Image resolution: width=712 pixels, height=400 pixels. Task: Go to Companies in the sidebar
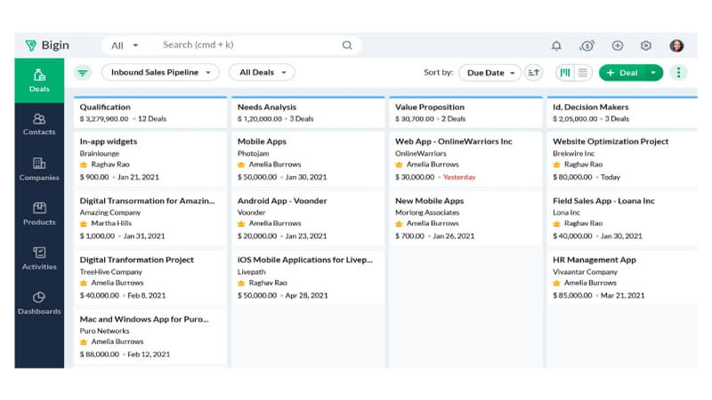[39, 169]
